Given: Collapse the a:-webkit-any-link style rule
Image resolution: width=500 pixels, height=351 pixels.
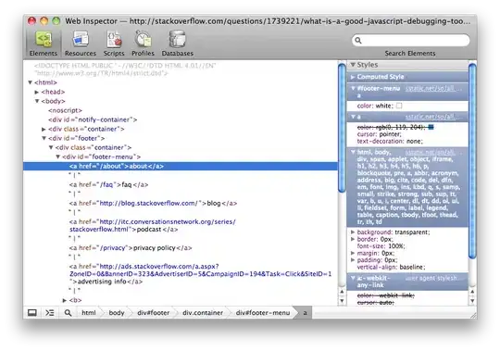Looking at the screenshot, I should pos(353,278).
